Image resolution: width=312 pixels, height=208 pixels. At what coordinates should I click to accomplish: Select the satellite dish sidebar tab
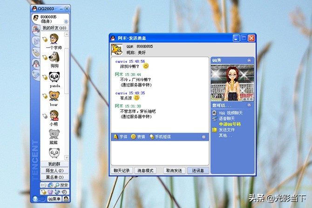36,41
